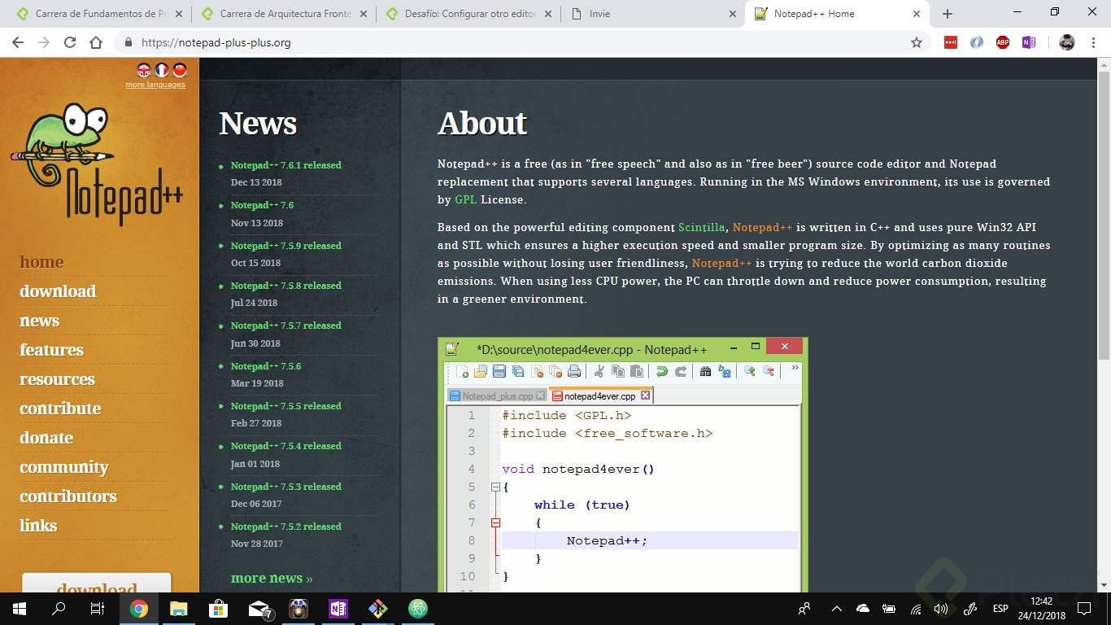This screenshot has width=1111, height=625.
Task: Open Microsoft Store from the taskbar
Action: (x=218, y=609)
